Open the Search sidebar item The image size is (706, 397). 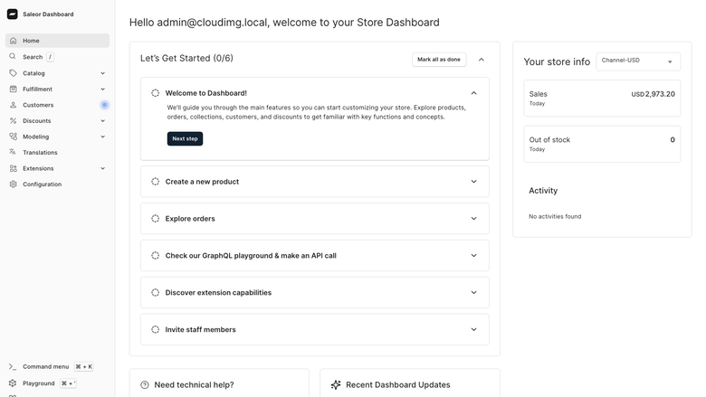coord(33,57)
